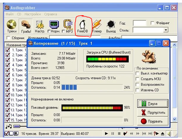Click 'Проблемы скорости: 122' text
The width and height of the screenshot is (182, 139).
(105, 66)
